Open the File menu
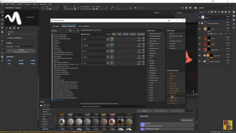This screenshot has width=236, height=133. [x=2, y=4]
